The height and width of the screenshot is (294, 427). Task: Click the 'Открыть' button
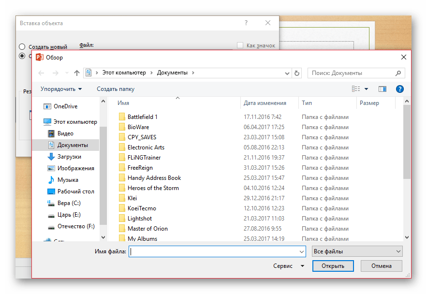[332, 266]
